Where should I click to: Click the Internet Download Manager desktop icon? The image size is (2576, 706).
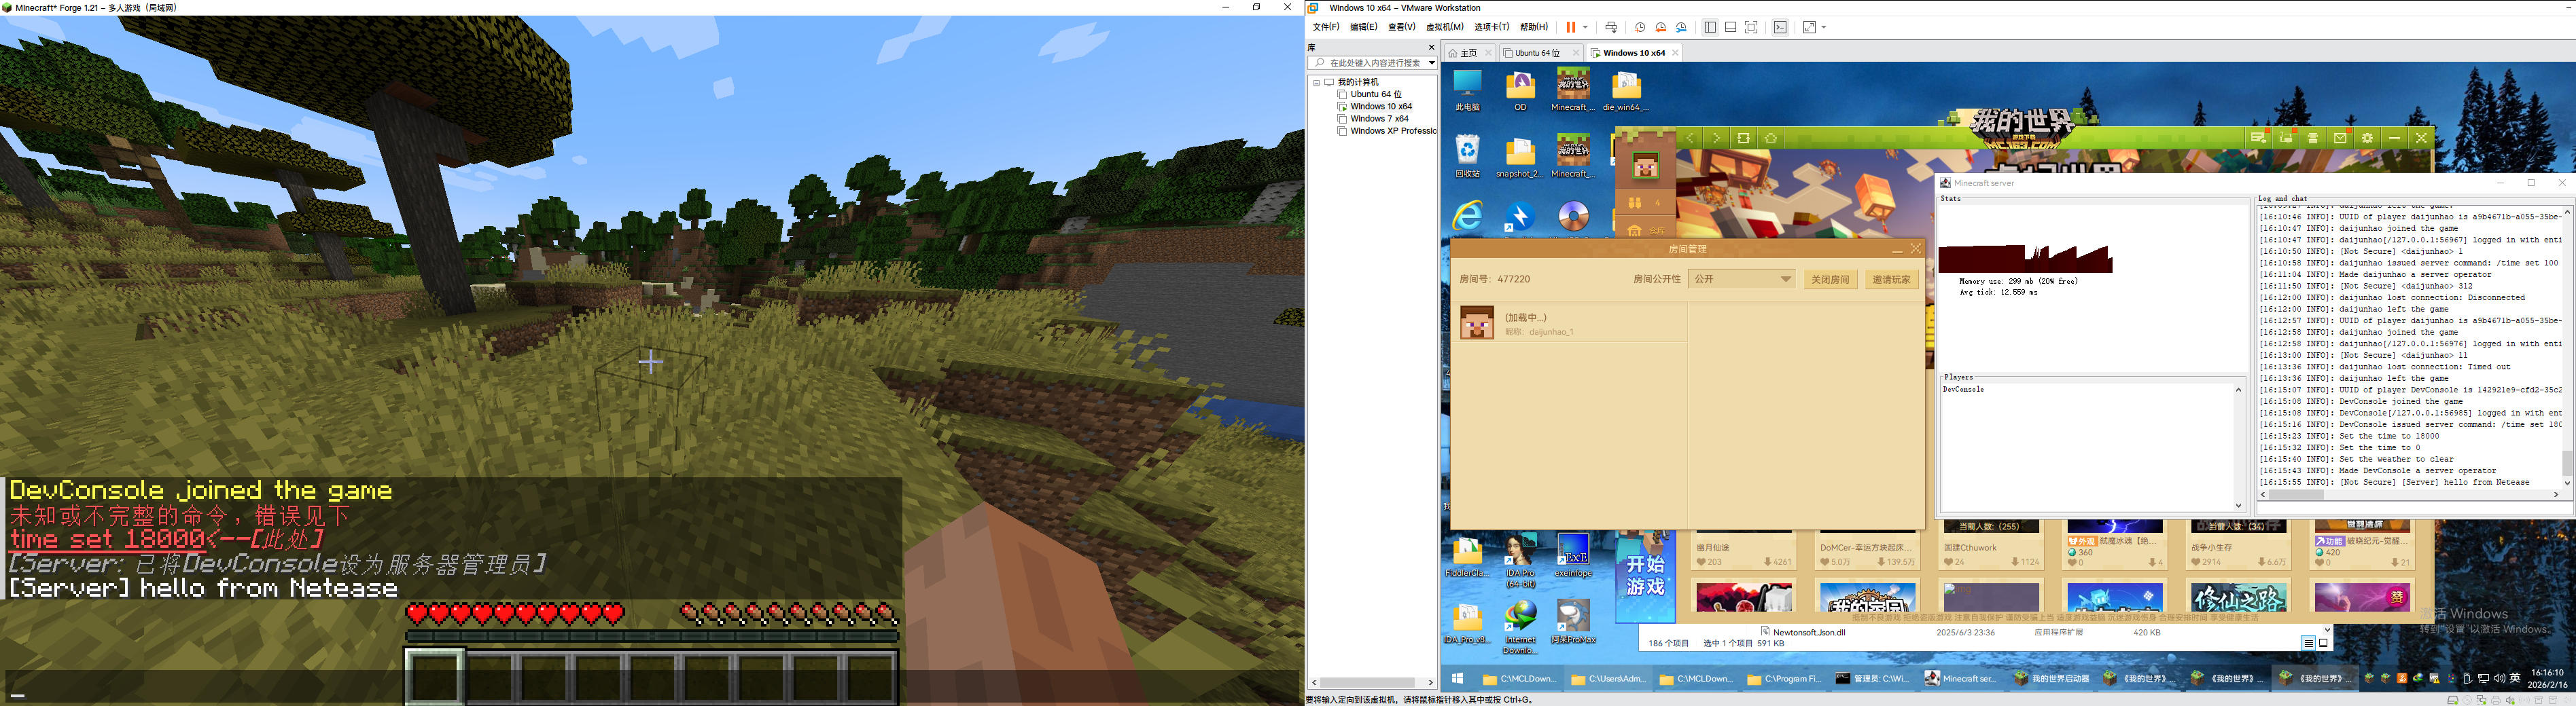[1520, 628]
